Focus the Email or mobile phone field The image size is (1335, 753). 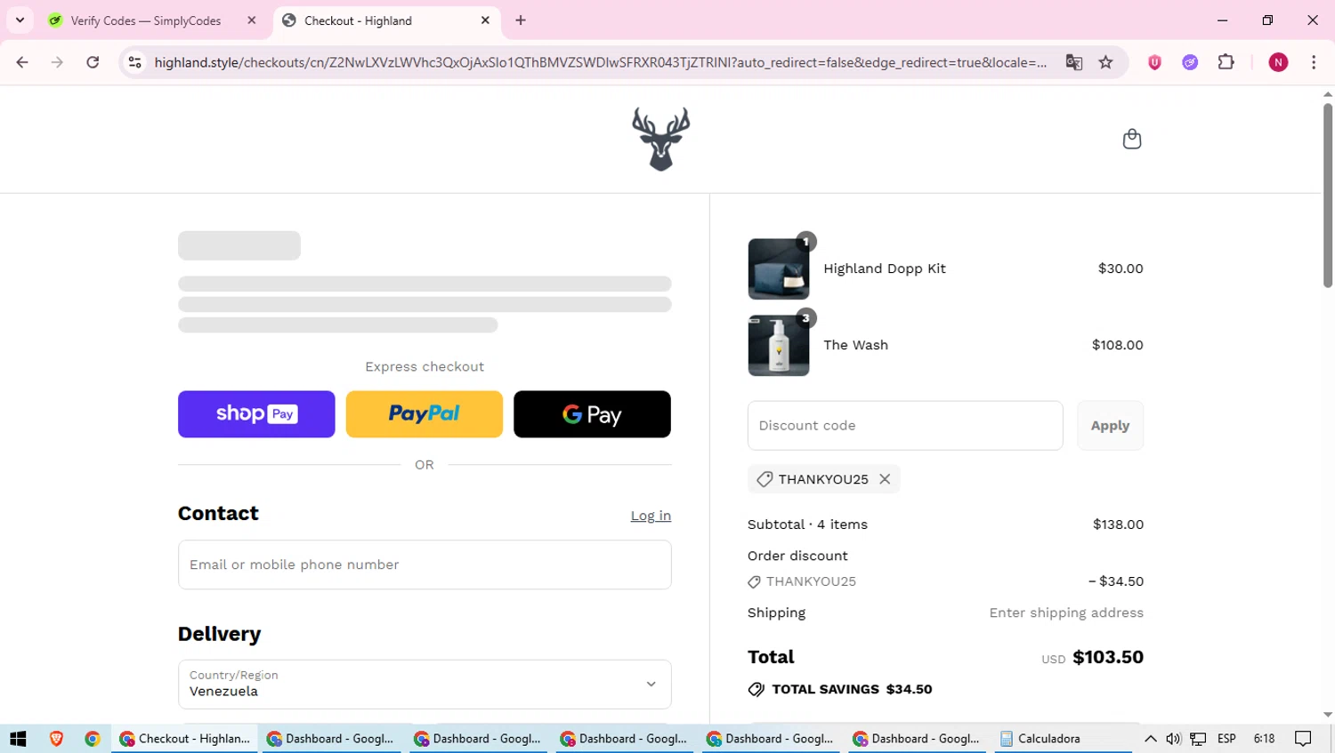[x=425, y=565]
